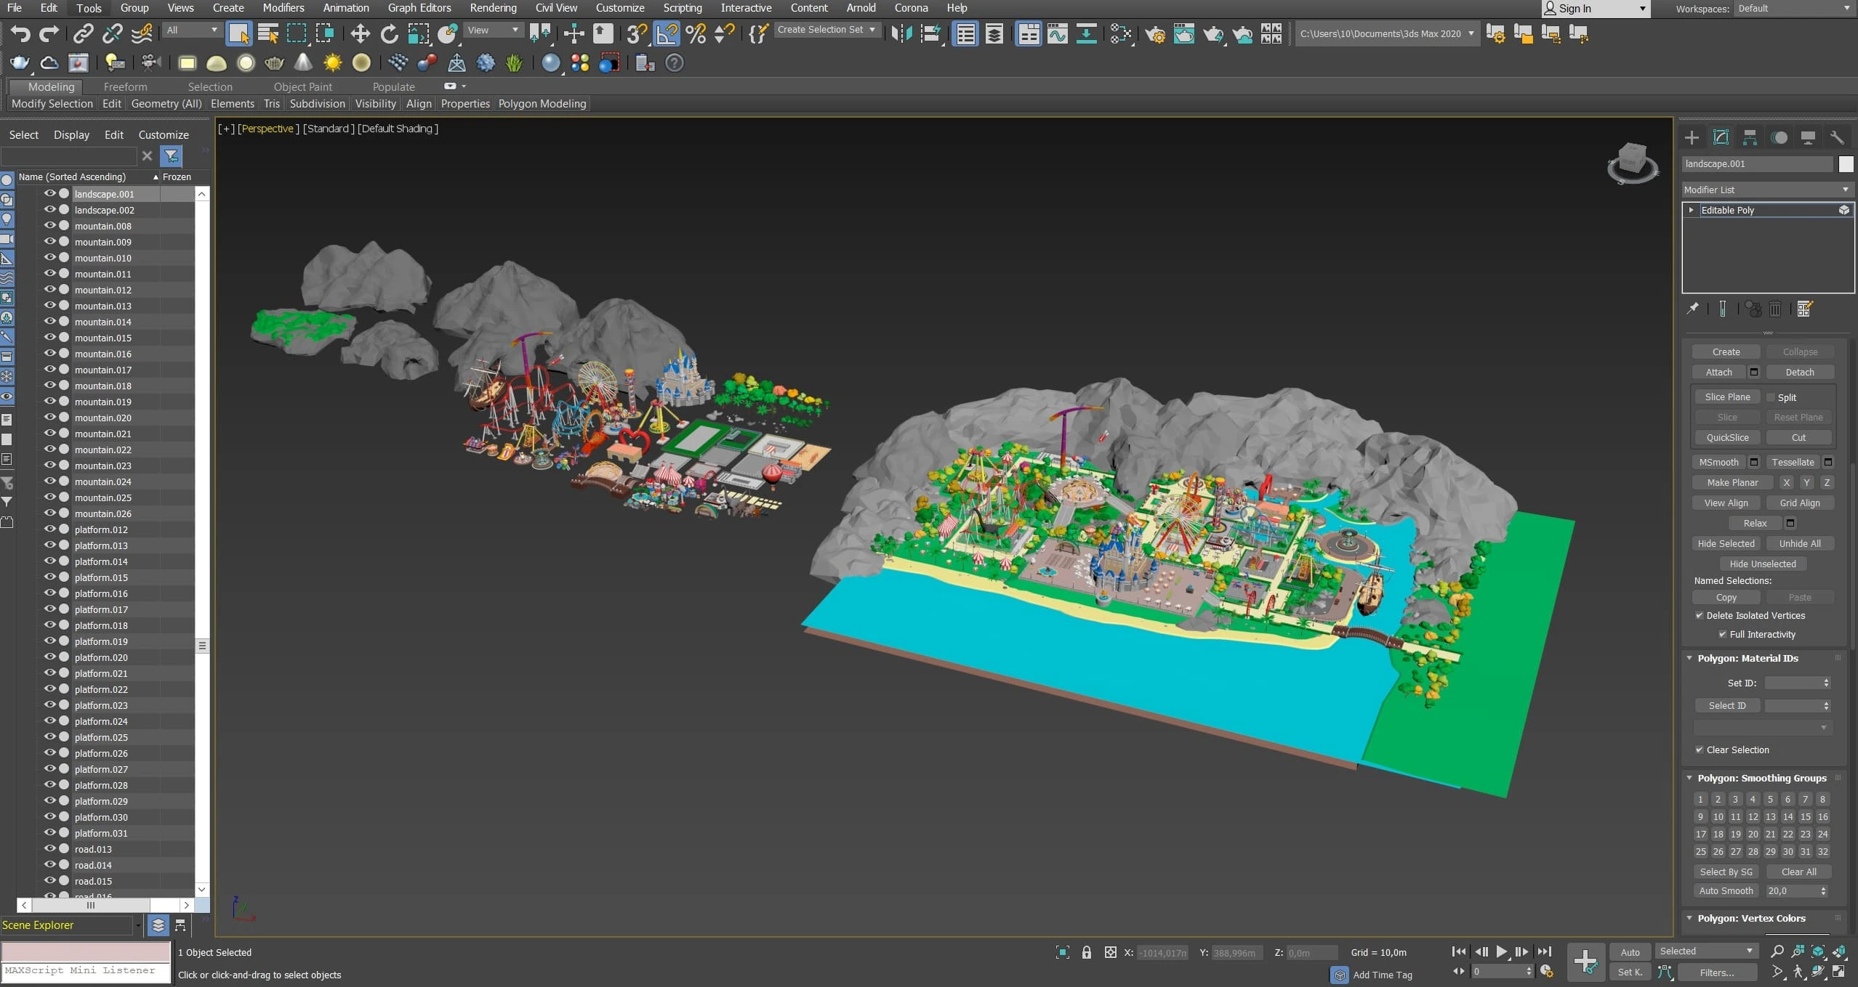1858x987 pixels.
Task: Open the Hierarchy command panel tab
Action: pyautogui.click(x=1750, y=137)
